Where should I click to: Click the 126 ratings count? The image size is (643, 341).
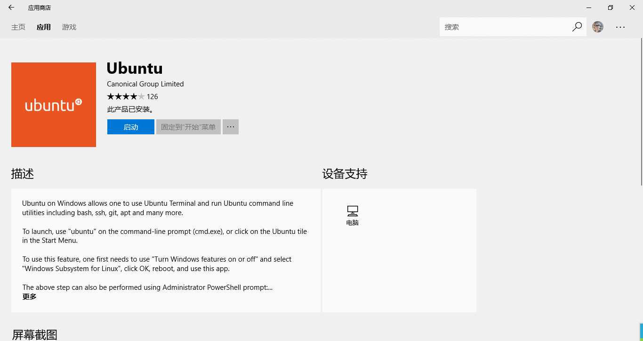pyautogui.click(x=152, y=97)
